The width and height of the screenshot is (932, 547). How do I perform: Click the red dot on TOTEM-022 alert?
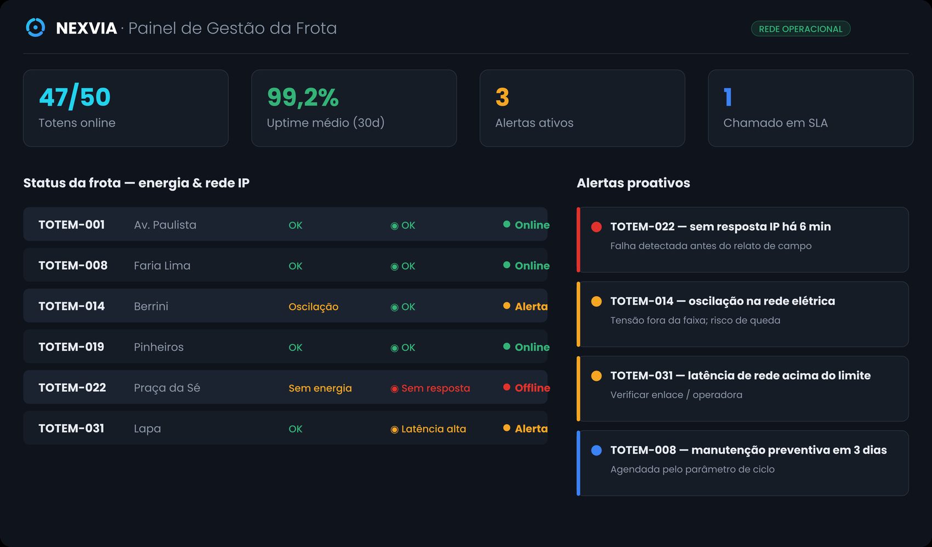(596, 227)
